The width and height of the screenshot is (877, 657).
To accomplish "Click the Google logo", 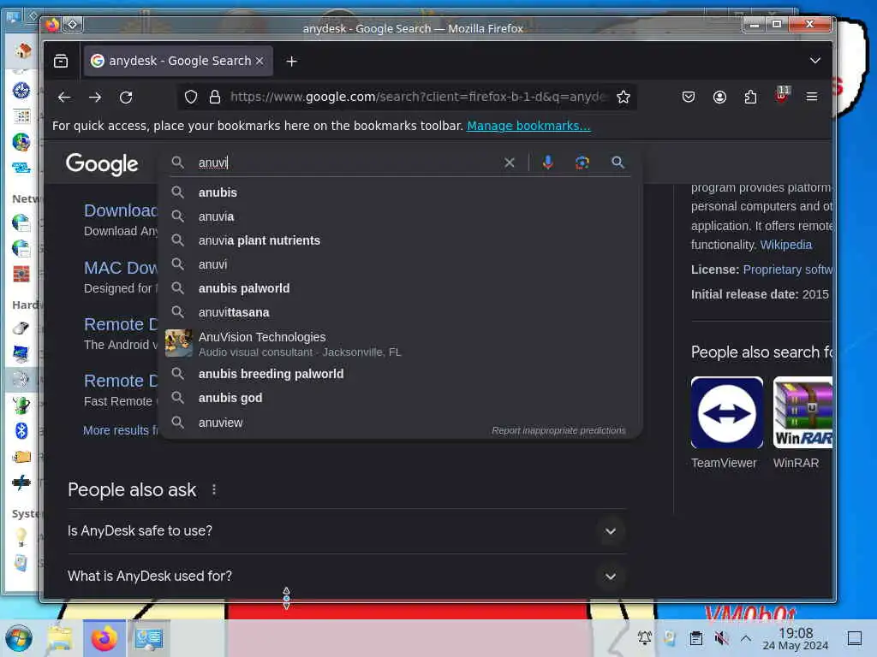I will click(x=102, y=164).
